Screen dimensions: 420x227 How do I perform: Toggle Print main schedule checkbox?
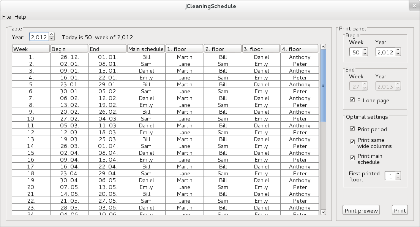(352, 158)
